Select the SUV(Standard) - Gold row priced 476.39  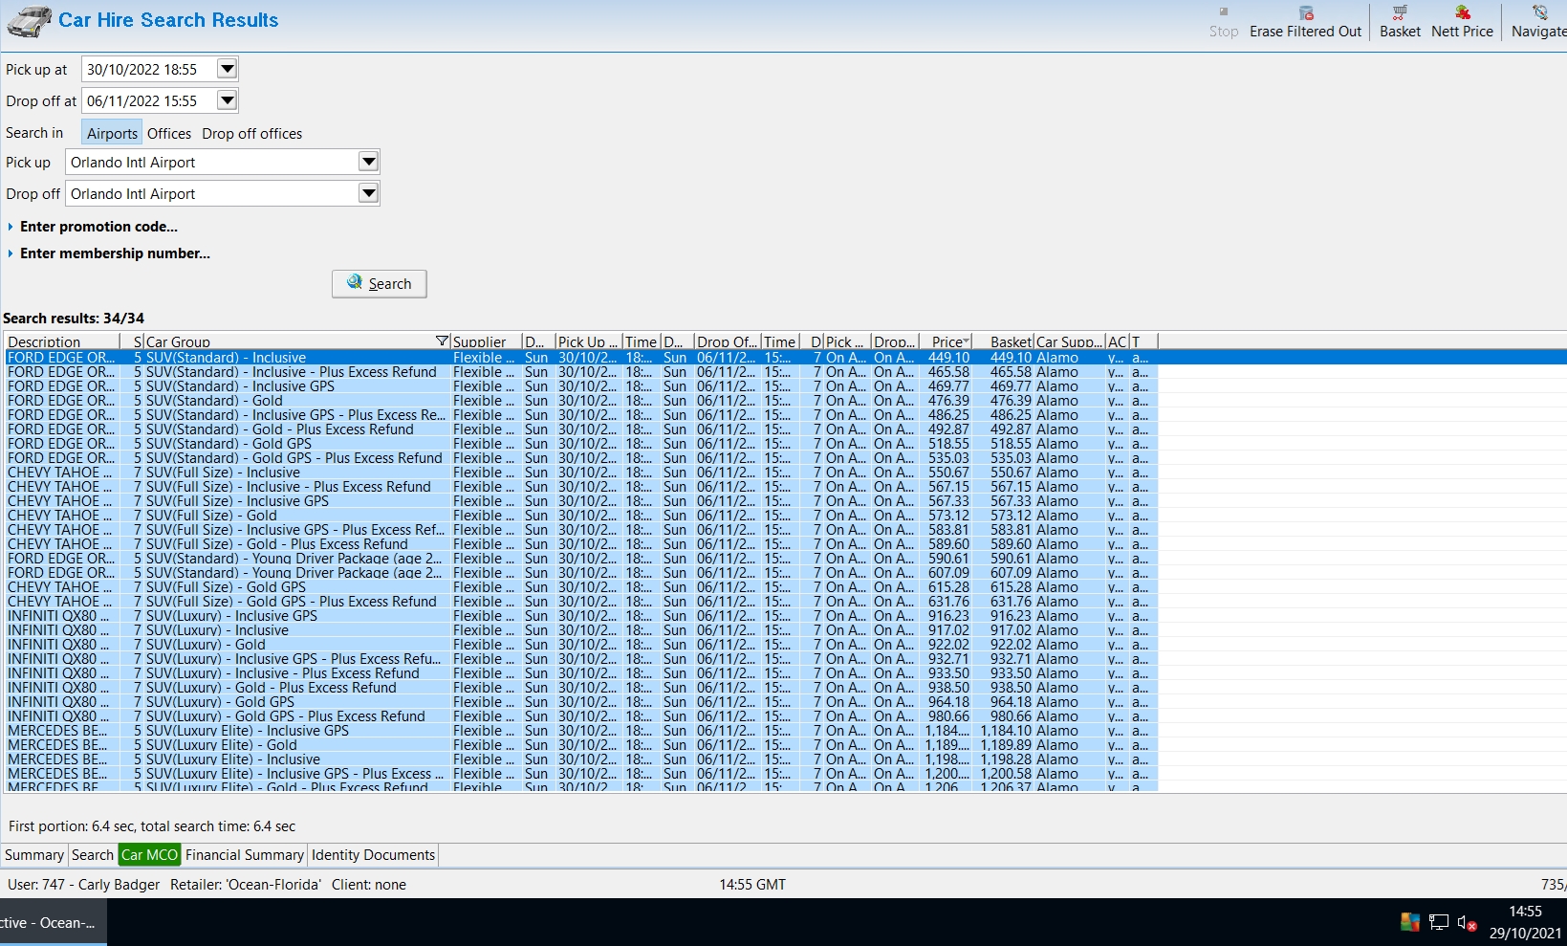(581, 401)
